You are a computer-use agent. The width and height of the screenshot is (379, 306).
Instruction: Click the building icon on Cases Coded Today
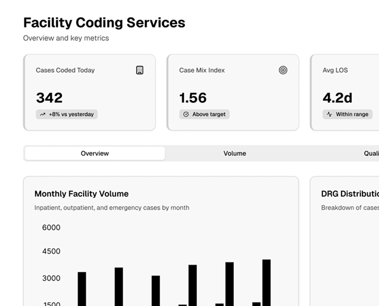pyautogui.click(x=140, y=70)
